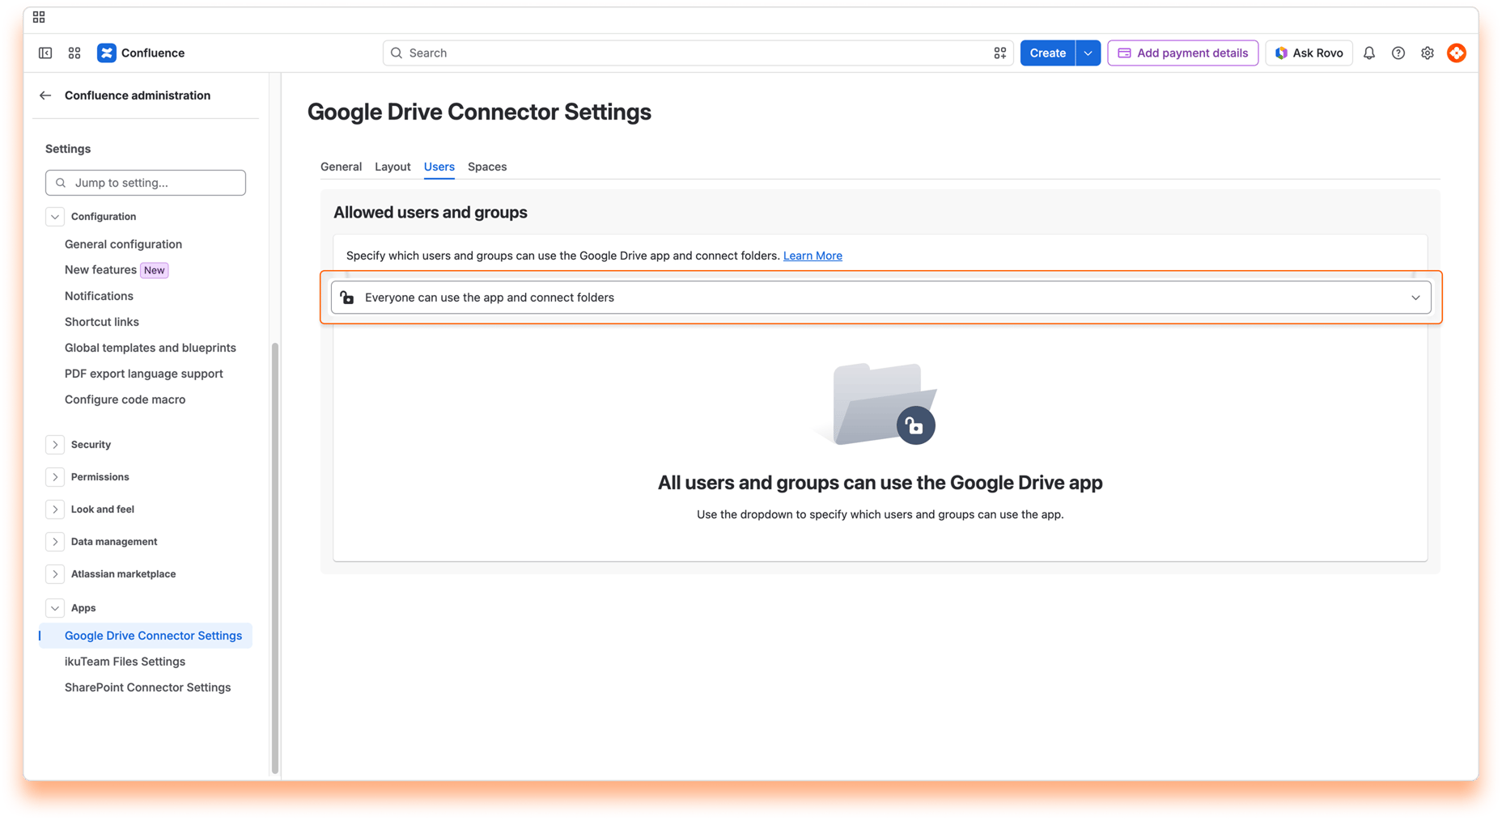Click the Ask Rovo button

1309,53
